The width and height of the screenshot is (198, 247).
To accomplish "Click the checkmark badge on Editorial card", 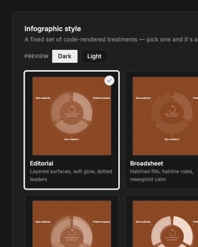I will 109,81.
